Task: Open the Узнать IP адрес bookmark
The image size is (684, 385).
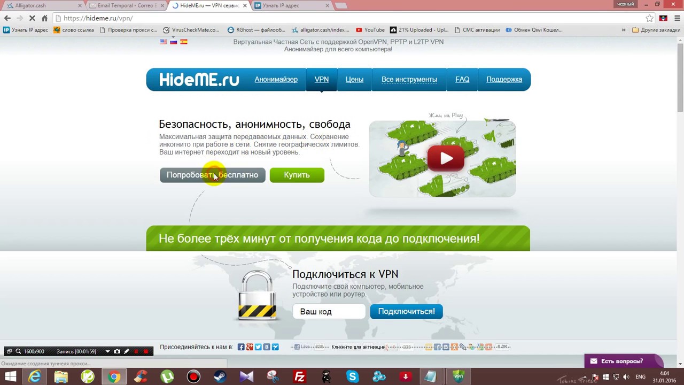Action: click(x=26, y=30)
